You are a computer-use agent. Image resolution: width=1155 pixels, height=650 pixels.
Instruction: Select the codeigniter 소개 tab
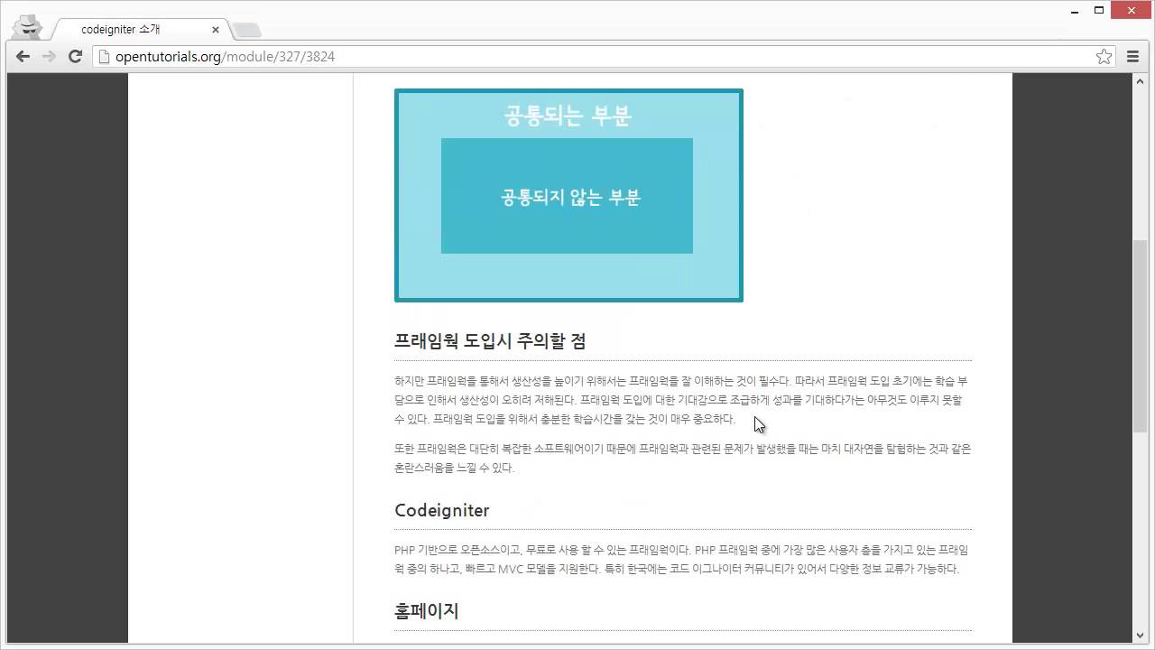point(141,30)
